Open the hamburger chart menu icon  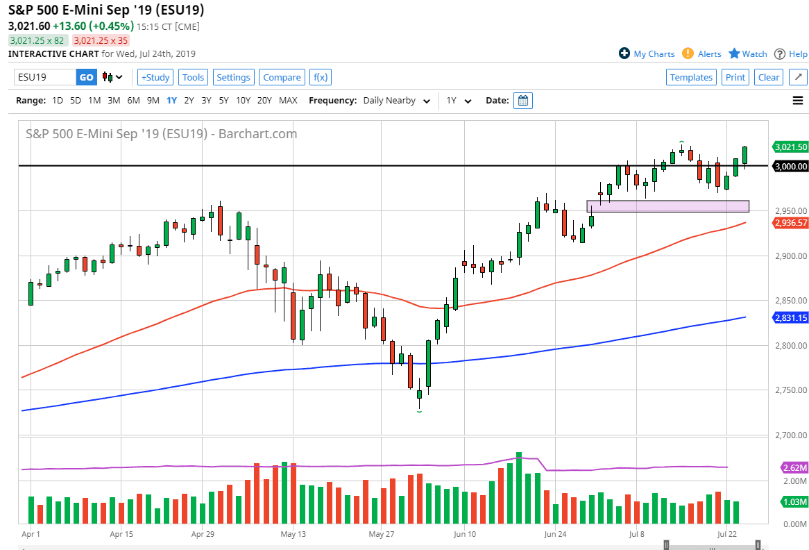click(x=797, y=100)
